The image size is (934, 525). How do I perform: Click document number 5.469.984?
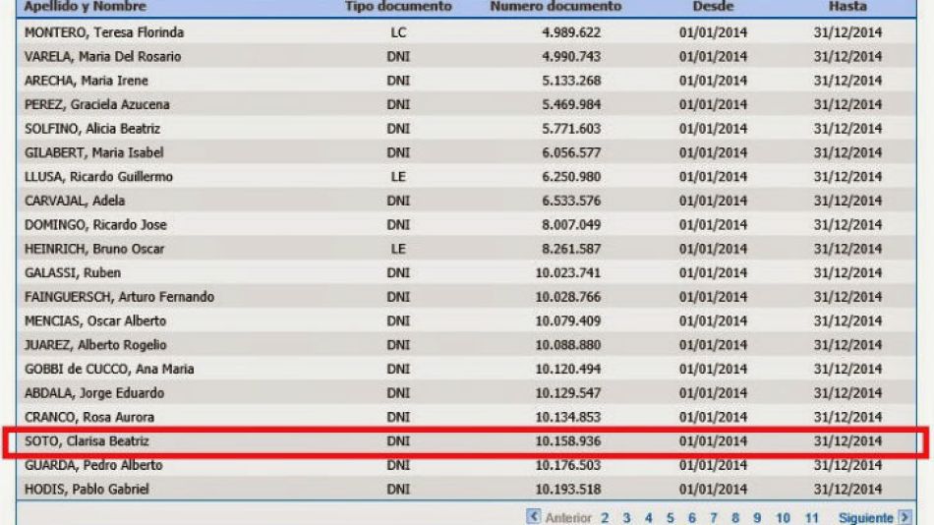[x=571, y=104]
